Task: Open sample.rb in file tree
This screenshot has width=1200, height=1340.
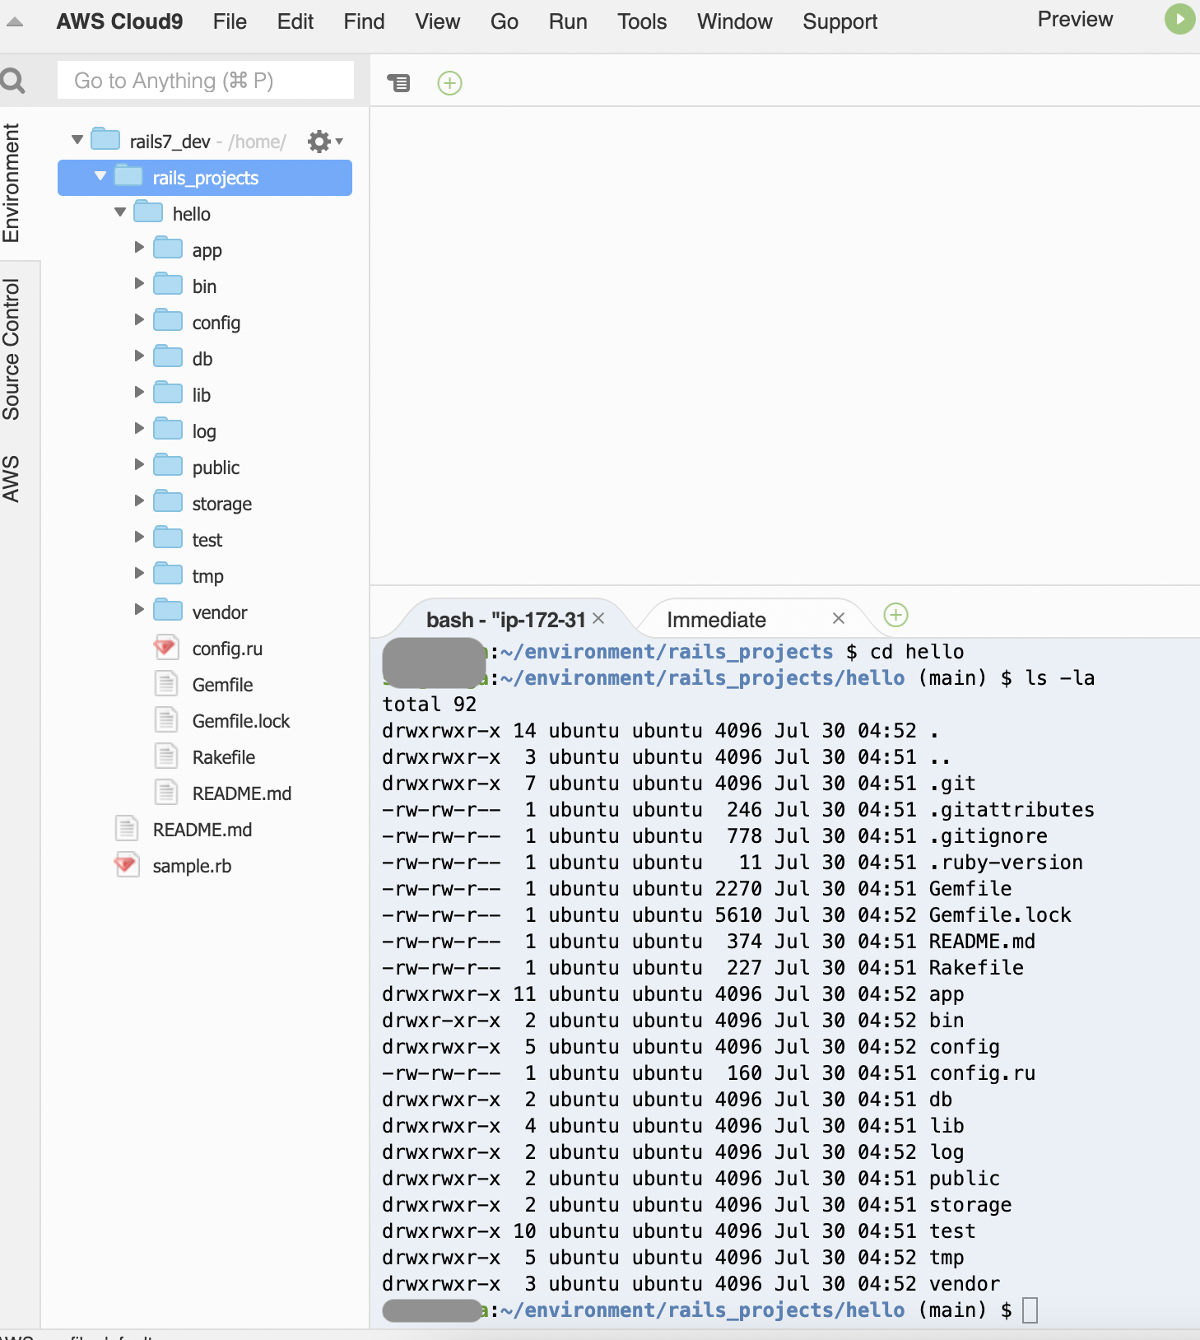Action: 192,866
